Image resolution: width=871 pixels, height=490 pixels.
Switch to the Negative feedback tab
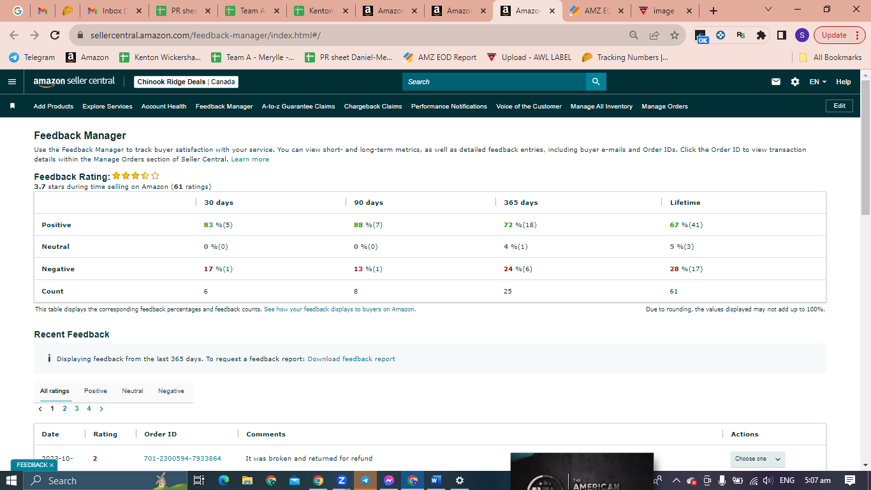tap(171, 391)
